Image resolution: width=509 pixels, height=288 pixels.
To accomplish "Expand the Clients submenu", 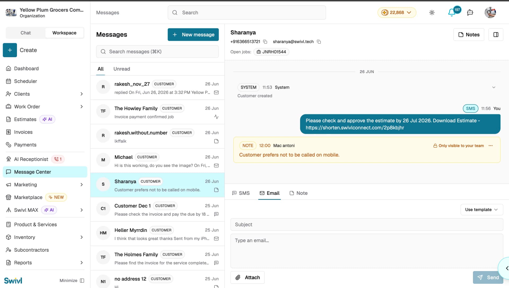I will click(x=81, y=94).
